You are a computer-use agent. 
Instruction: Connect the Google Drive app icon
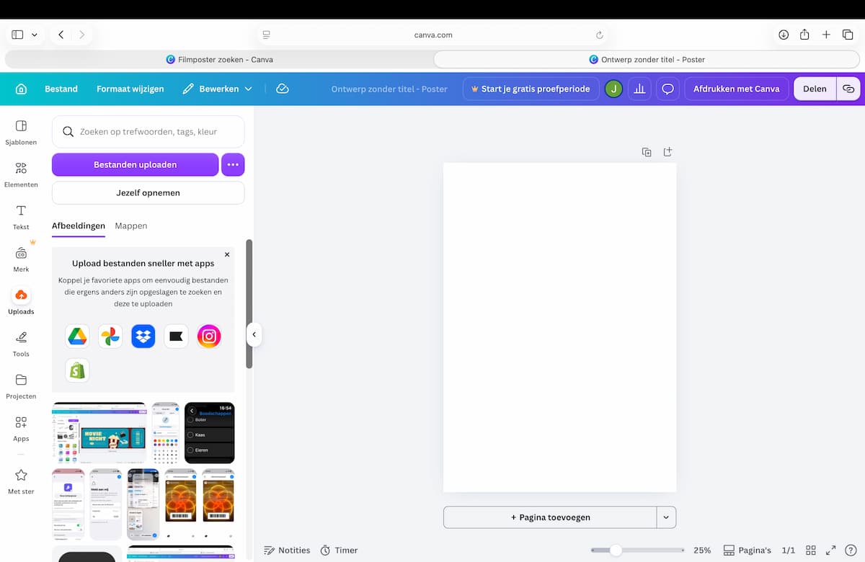(x=77, y=336)
